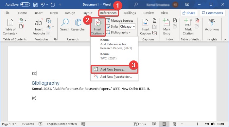
Task: Click the zoom out minus button
Action: click(182, 124)
